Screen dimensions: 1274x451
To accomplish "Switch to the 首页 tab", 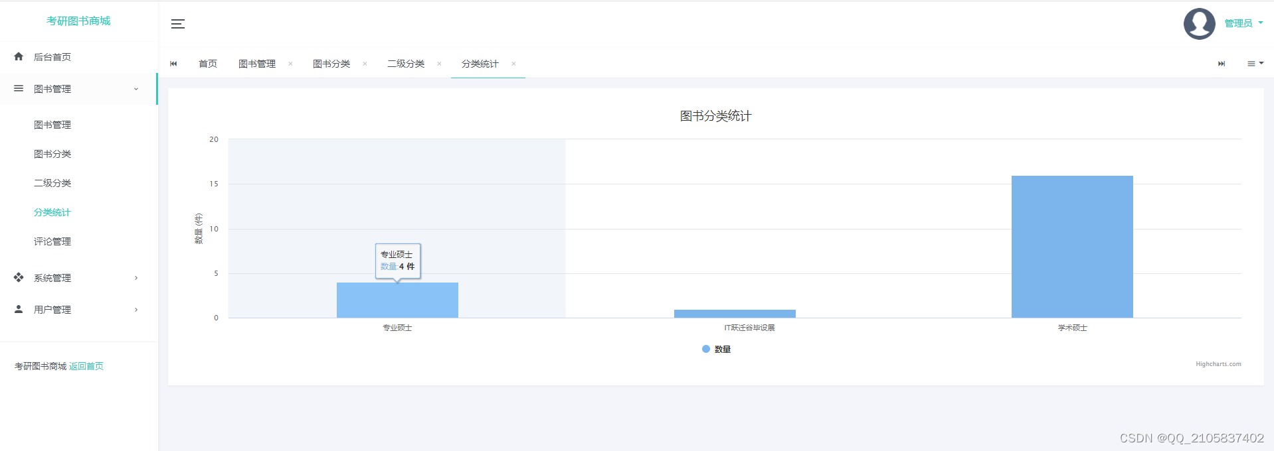I will 208,64.
